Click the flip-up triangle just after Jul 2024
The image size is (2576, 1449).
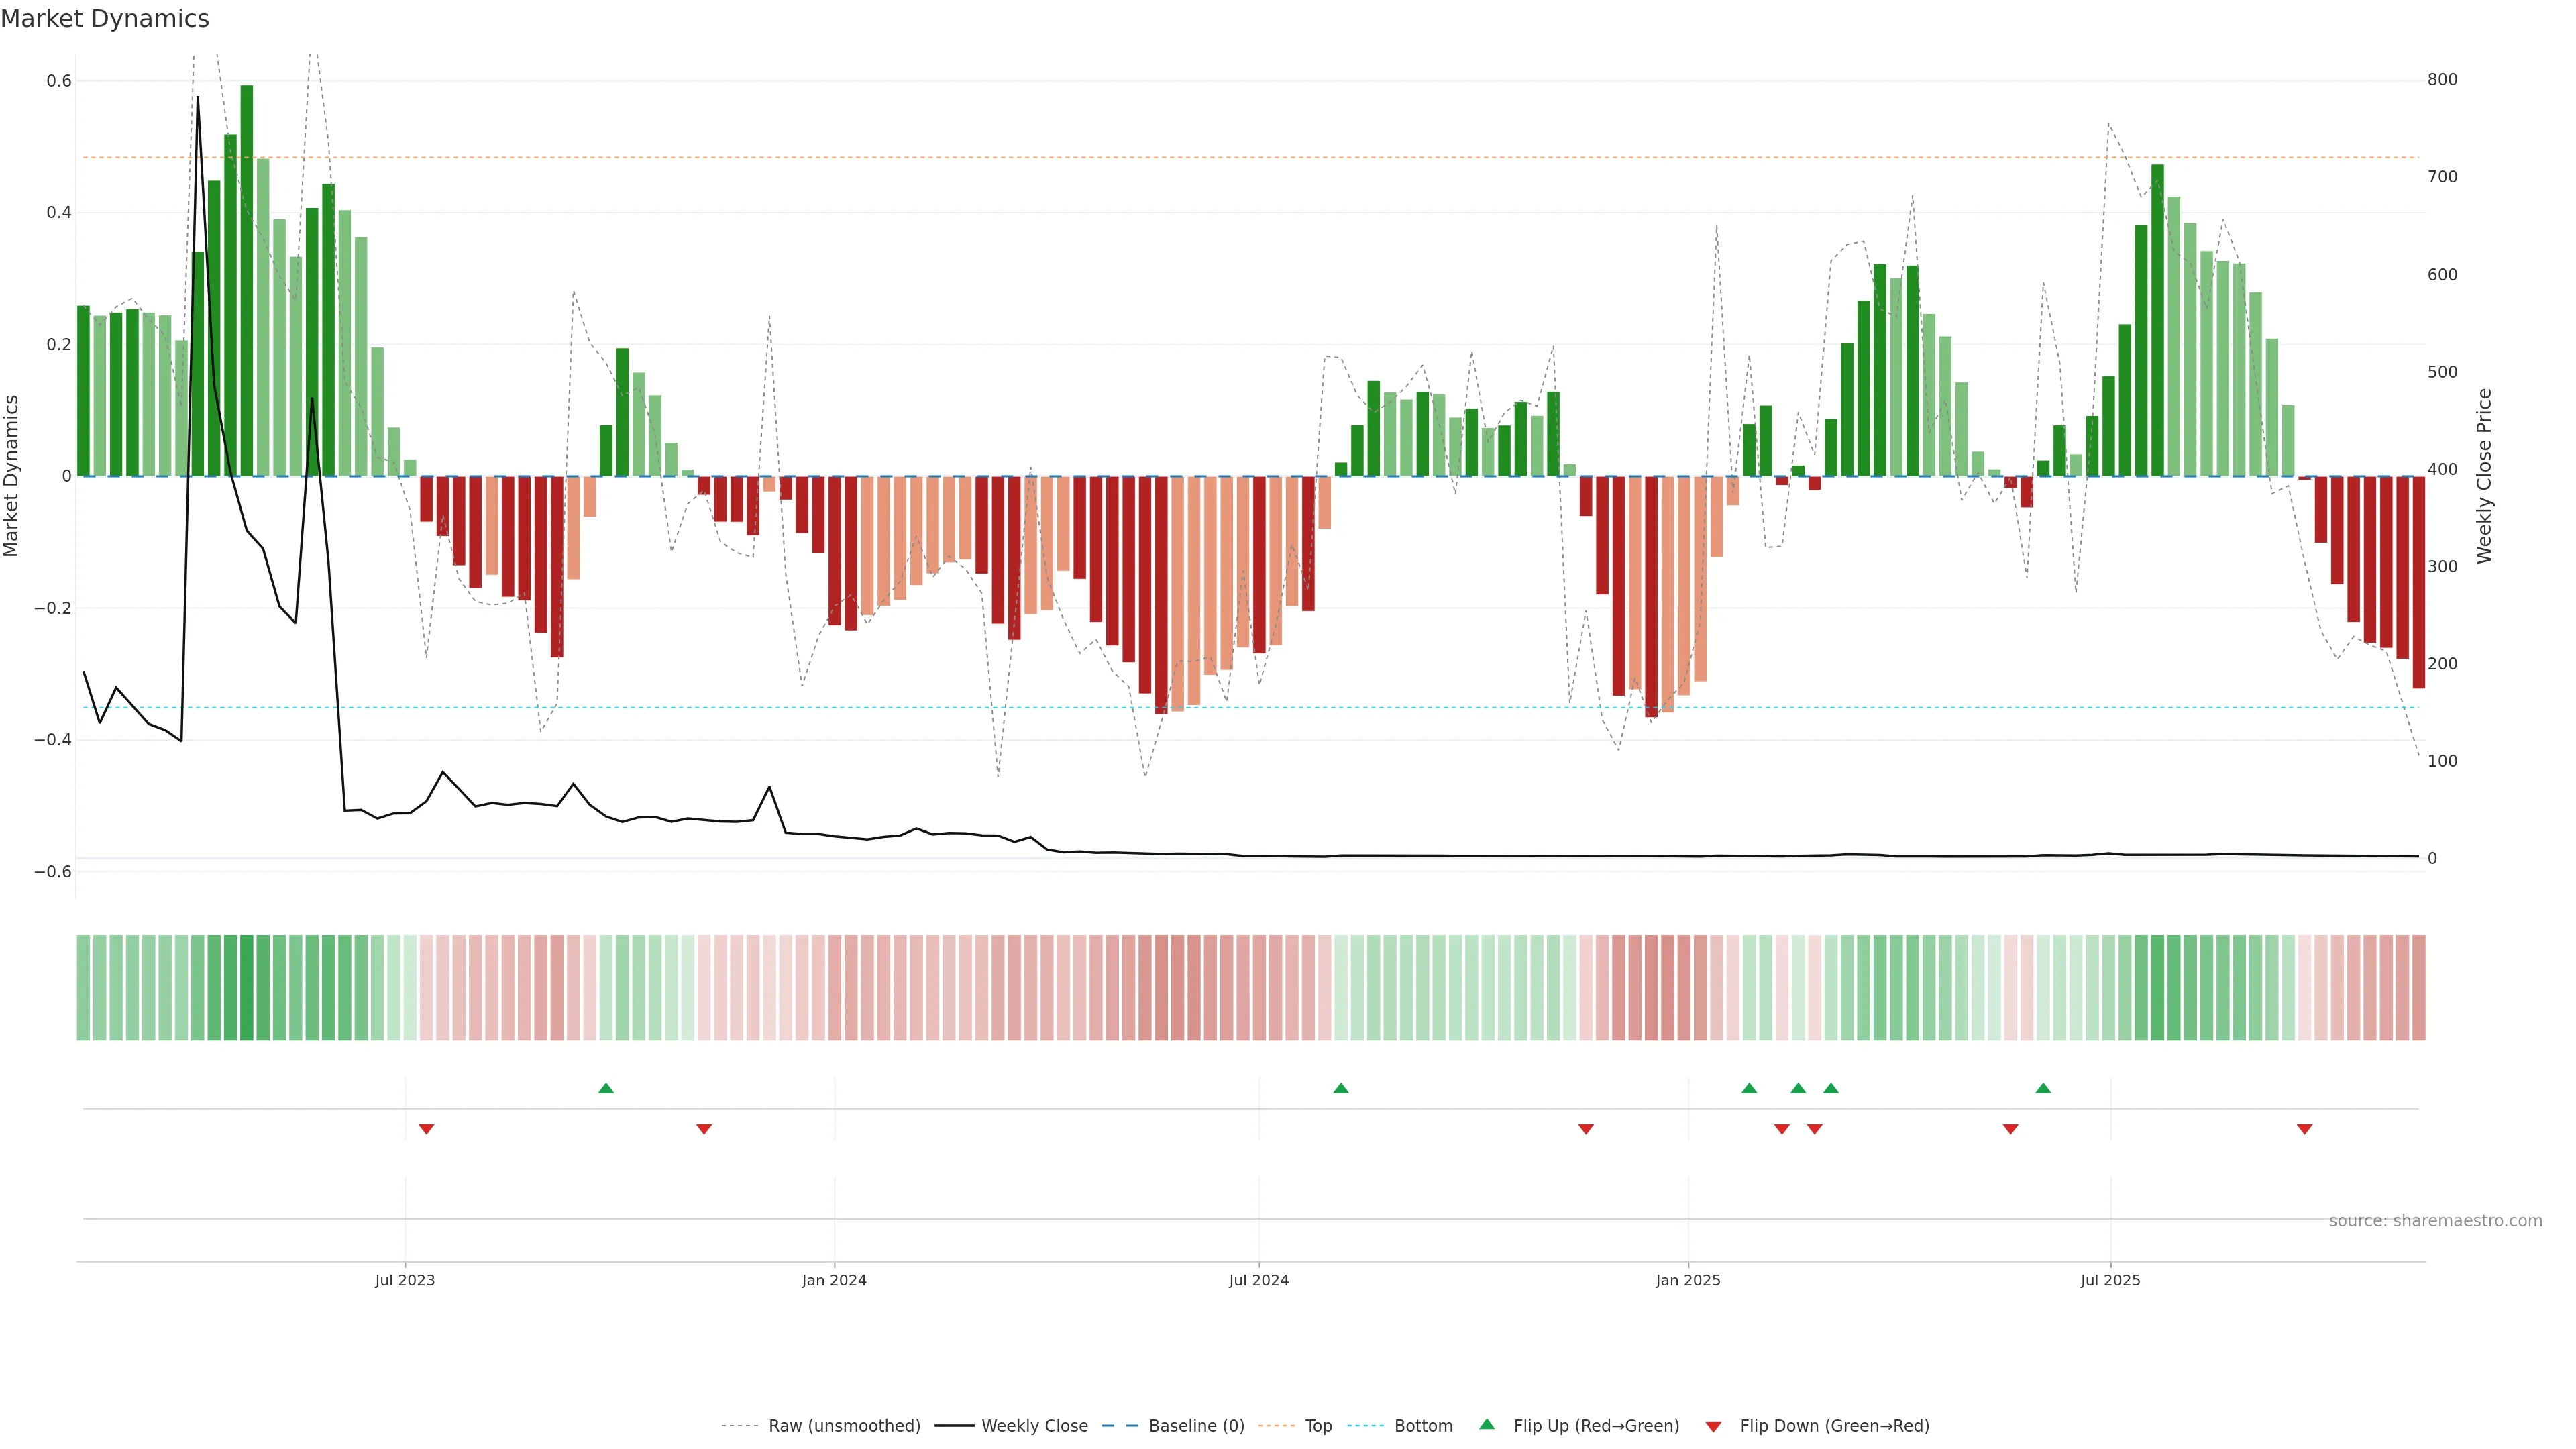pyautogui.click(x=1341, y=1088)
